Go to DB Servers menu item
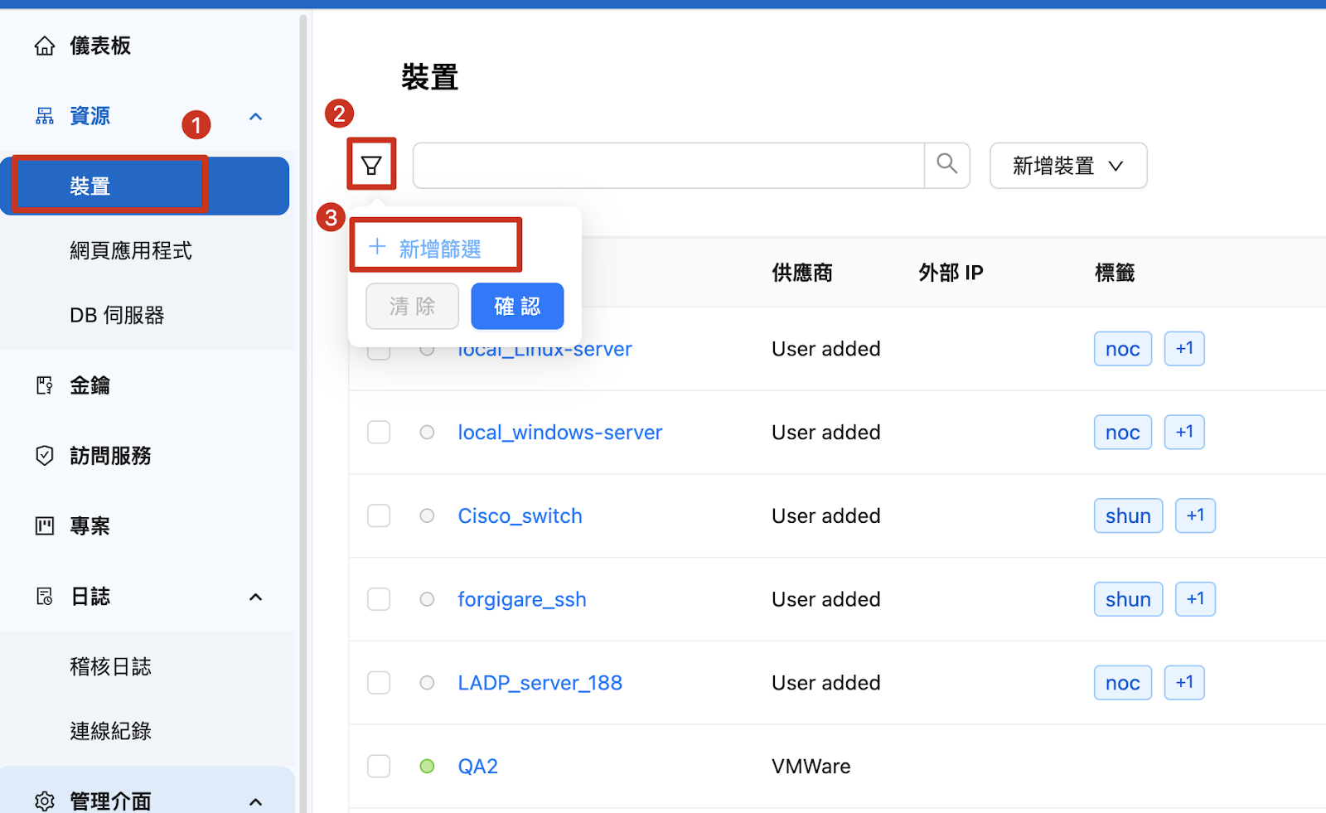This screenshot has height=813, width=1326. (117, 316)
